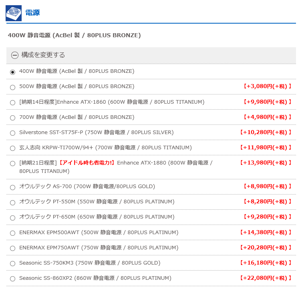Click the 【+10,280円(+税)】 price
Screen dimensions: 302x289
[266, 132]
